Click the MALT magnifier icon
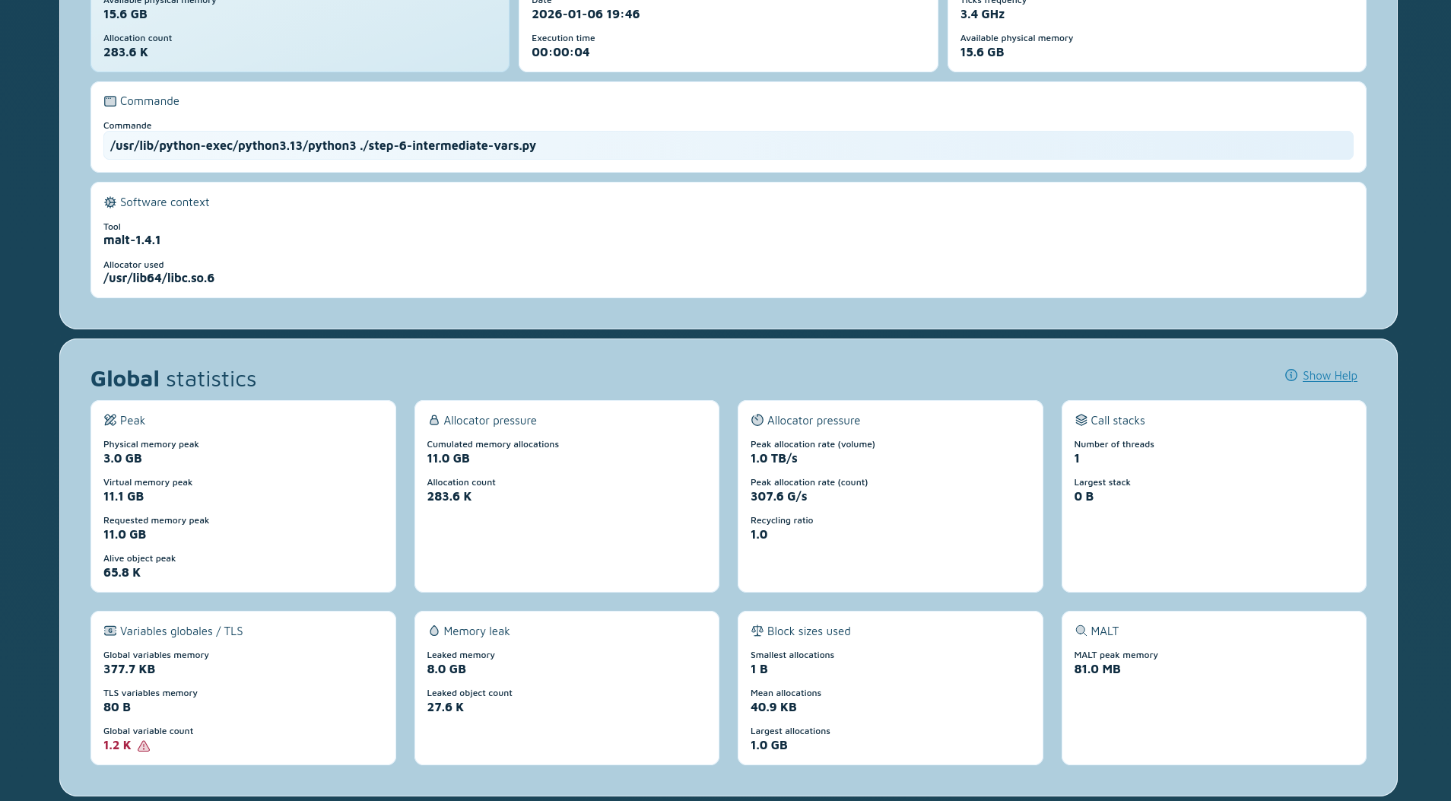1451x801 pixels. click(x=1081, y=631)
